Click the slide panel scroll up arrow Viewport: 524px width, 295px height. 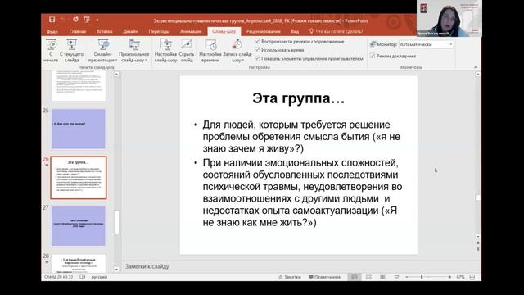point(116,75)
